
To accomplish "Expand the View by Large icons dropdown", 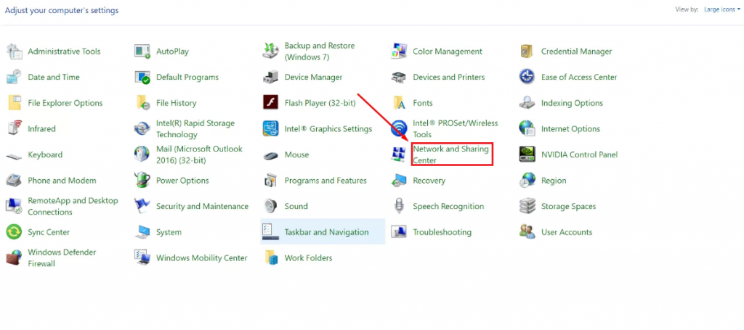I will [x=721, y=9].
